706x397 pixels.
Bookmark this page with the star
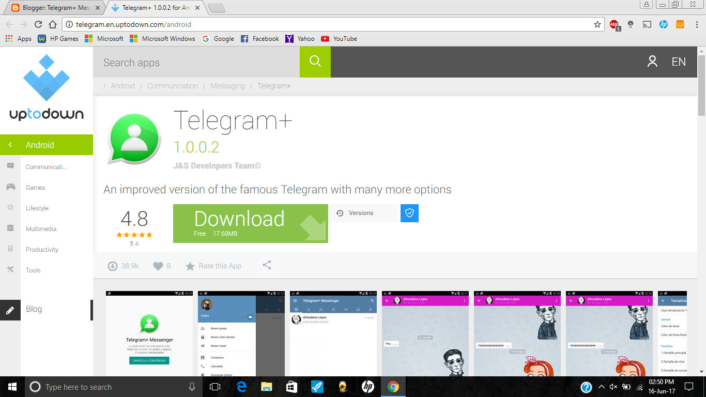pyautogui.click(x=597, y=24)
